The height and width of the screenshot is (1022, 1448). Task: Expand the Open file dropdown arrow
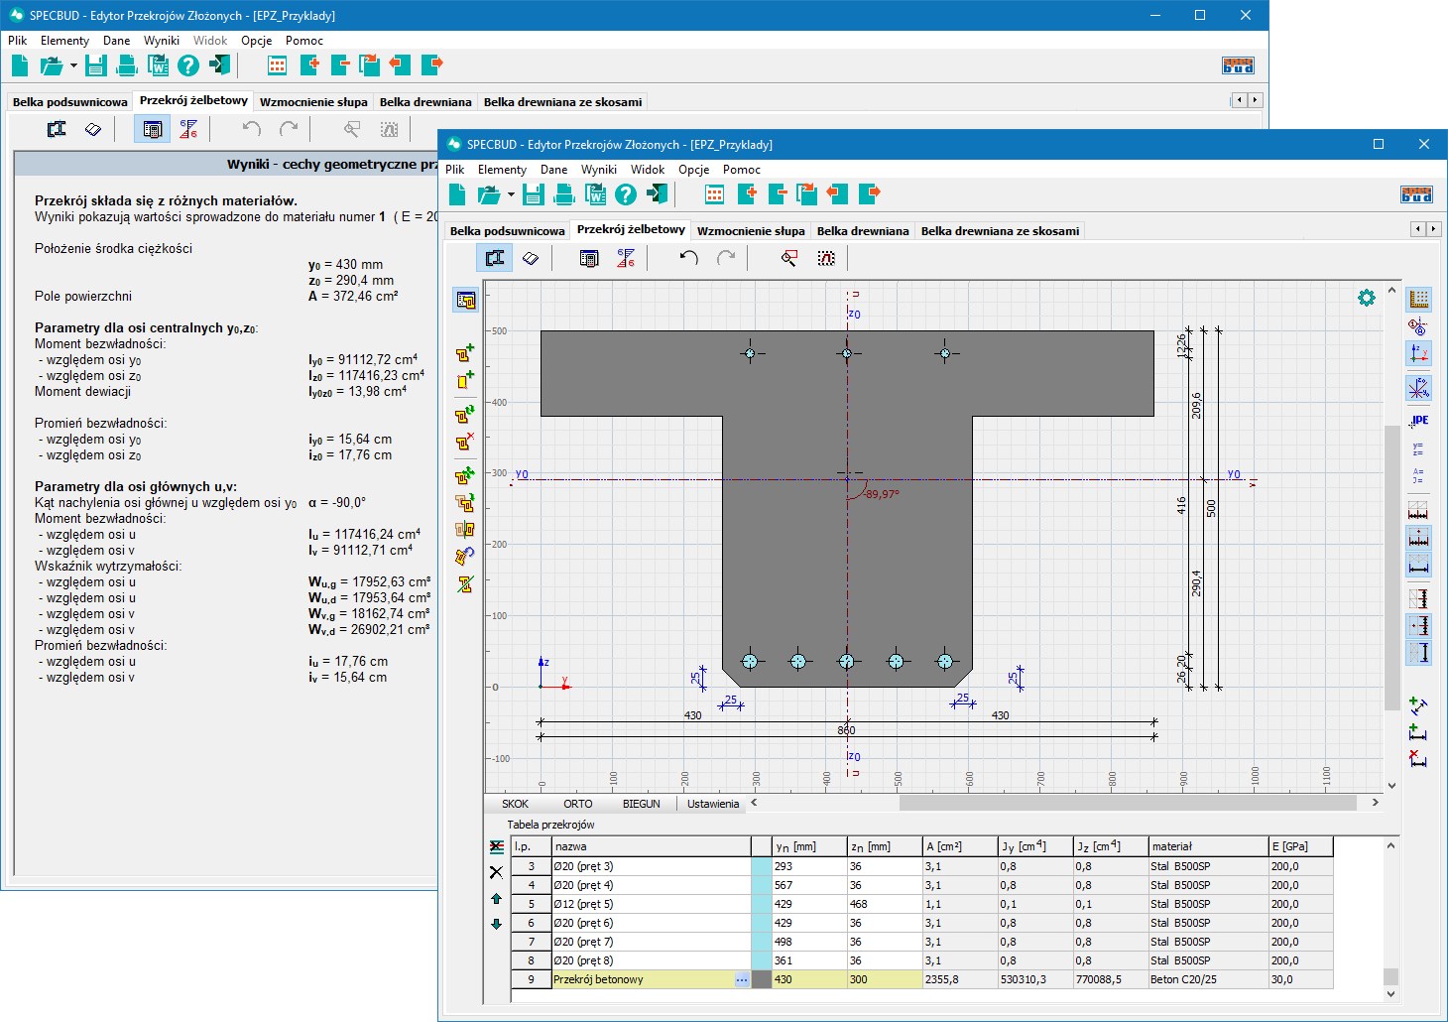(x=511, y=194)
